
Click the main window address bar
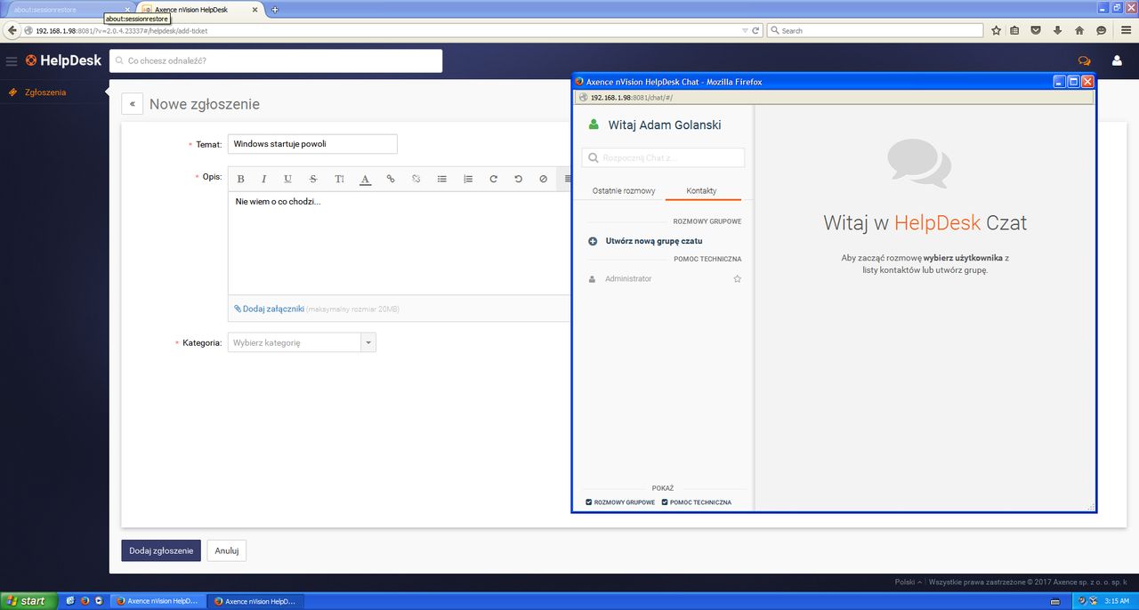tap(383, 30)
